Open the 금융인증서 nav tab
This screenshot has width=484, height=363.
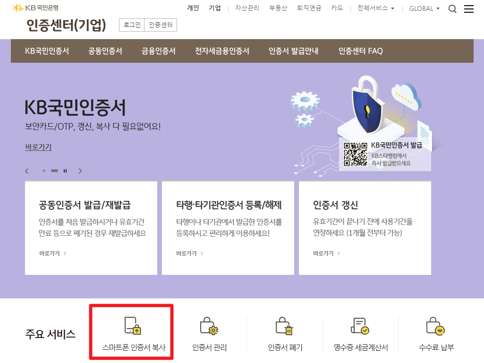click(158, 51)
